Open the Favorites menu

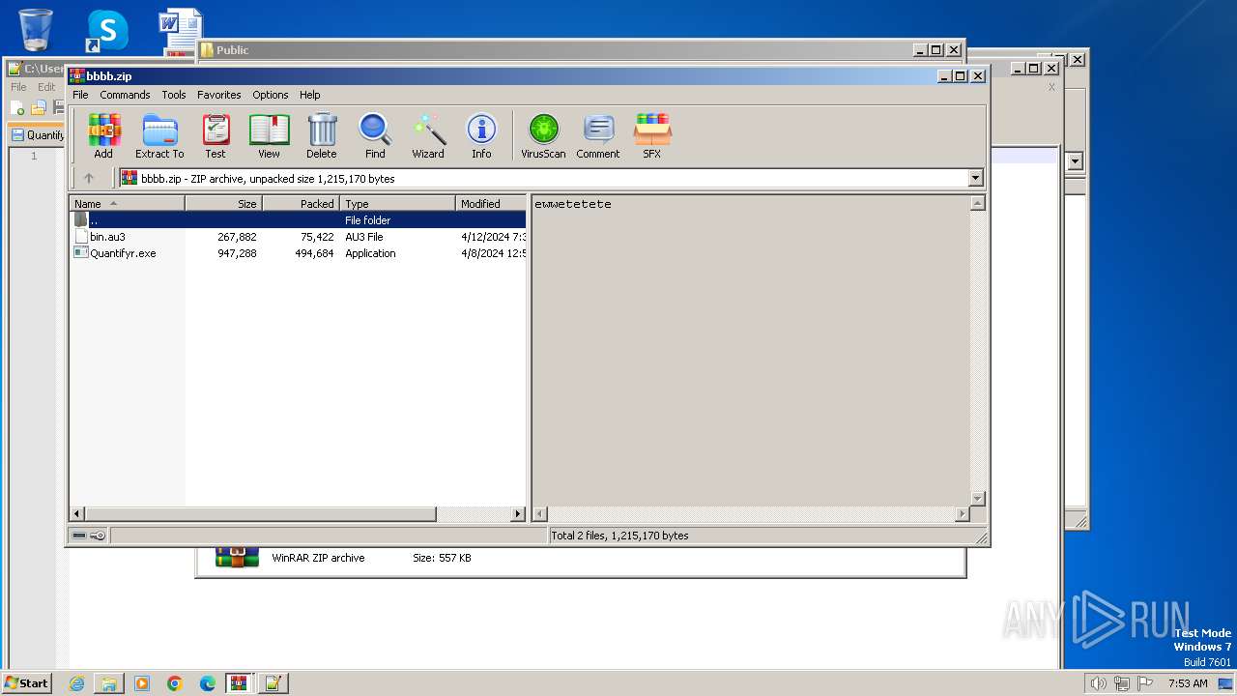point(219,95)
